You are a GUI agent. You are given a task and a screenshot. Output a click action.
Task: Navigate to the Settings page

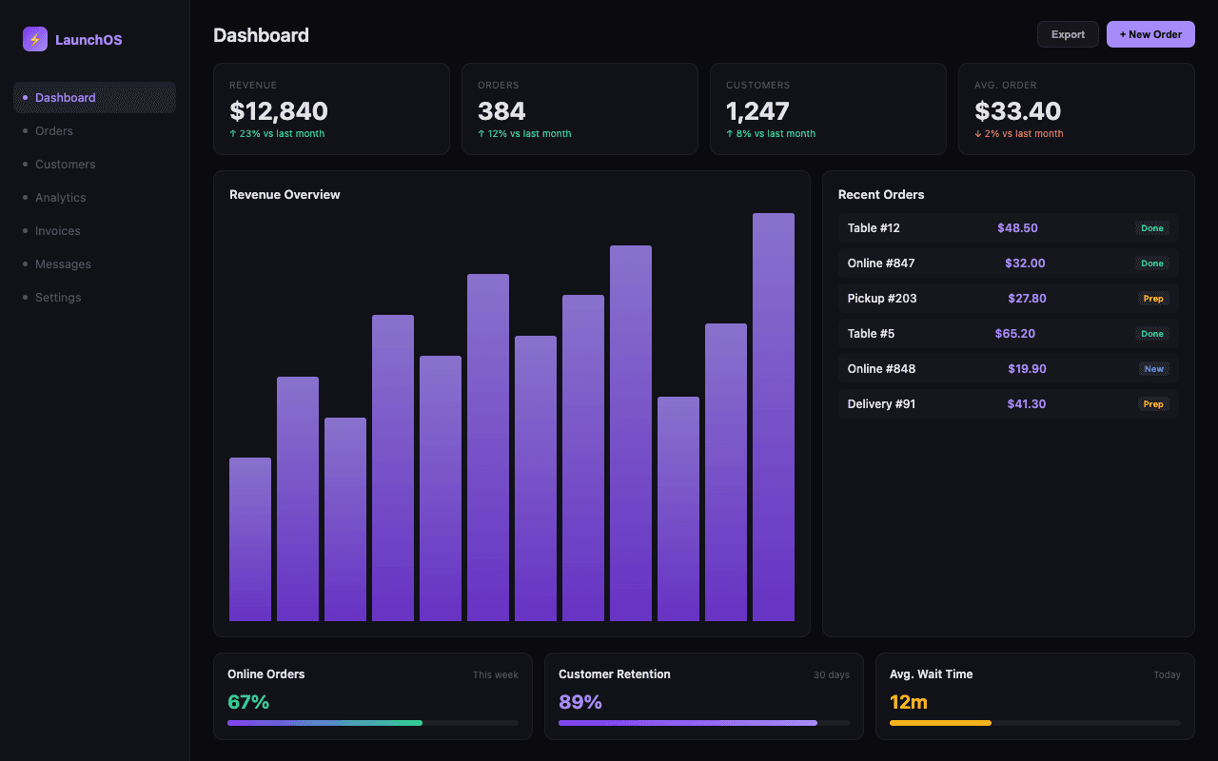[x=58, y=297]
